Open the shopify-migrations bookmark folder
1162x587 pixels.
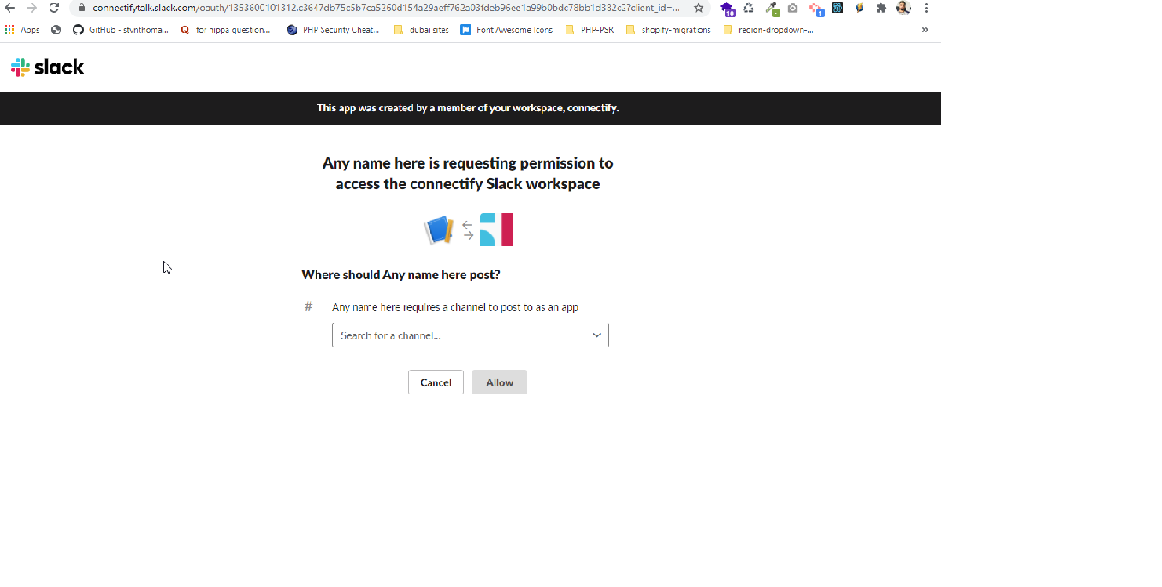pos(668,29)
